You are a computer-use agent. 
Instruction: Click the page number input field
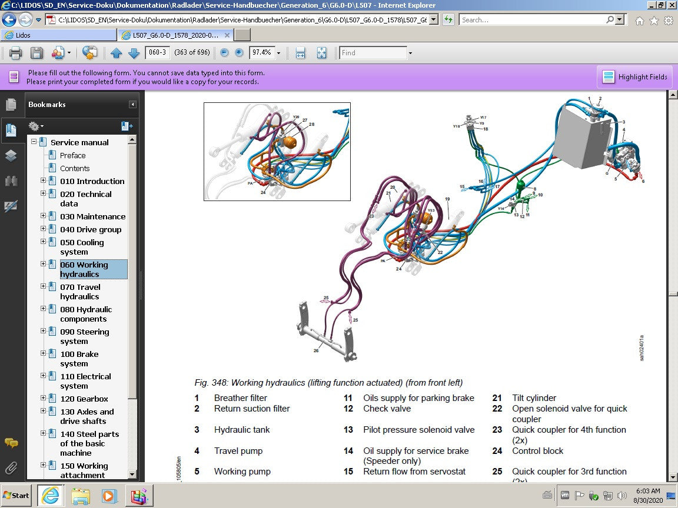pyautogui.click(x=157, y=52)
